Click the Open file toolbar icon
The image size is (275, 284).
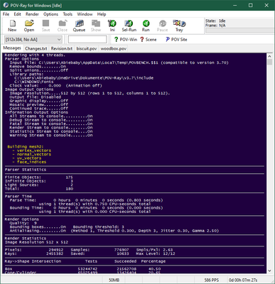click(x=29, y=26)
